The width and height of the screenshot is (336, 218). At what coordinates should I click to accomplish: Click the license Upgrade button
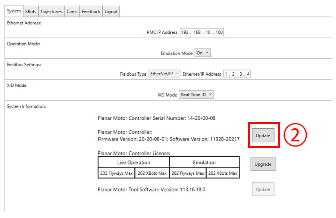[263, 164]
